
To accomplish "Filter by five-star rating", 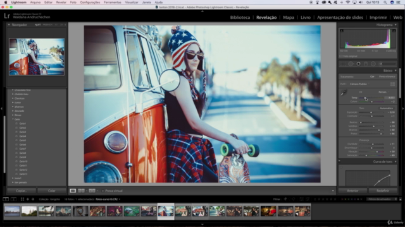I will click(x=335, y=199).
